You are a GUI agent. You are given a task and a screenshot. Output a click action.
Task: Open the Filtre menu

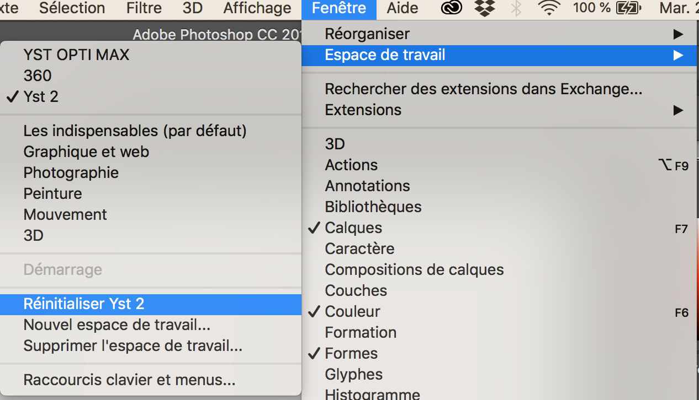(x=144, y=8)
